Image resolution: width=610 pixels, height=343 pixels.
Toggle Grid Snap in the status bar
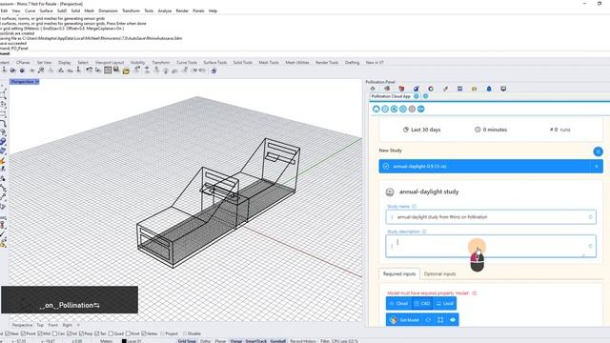point(187,341)
